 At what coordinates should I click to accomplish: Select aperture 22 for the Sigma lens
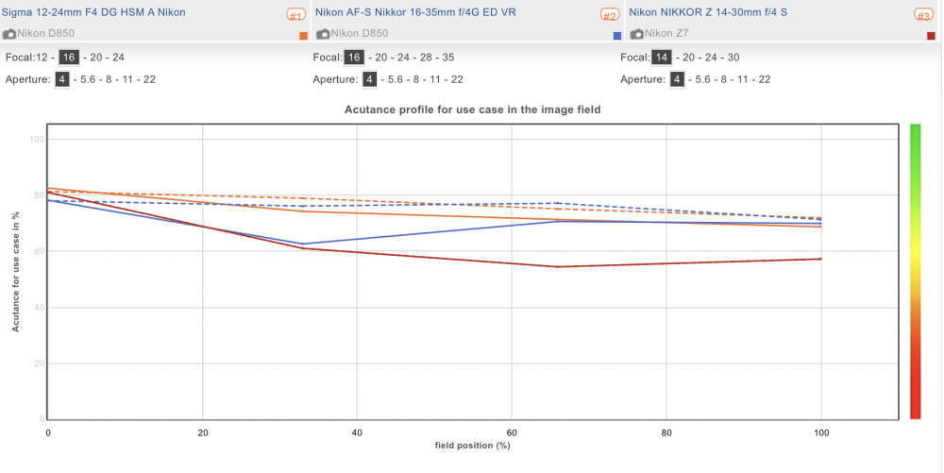149,79
